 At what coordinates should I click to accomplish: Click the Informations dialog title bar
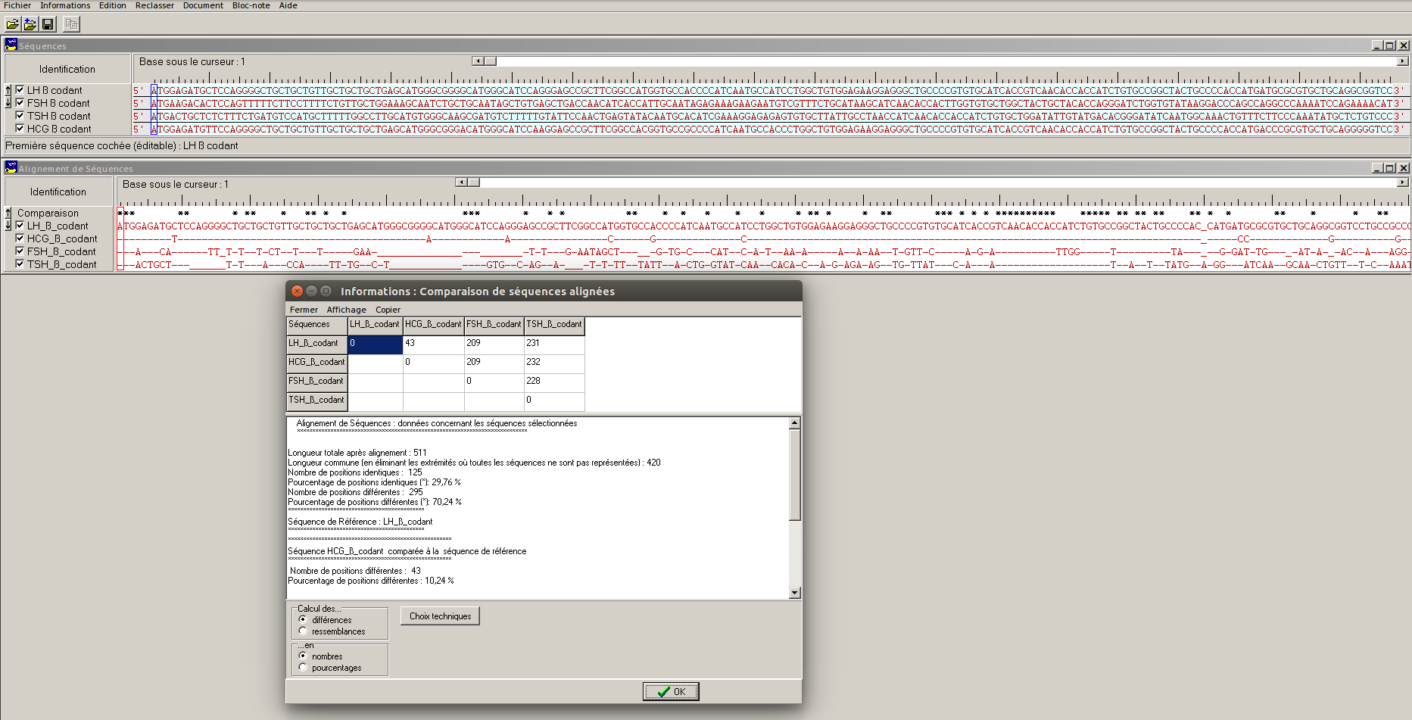[x=544, y=291]
